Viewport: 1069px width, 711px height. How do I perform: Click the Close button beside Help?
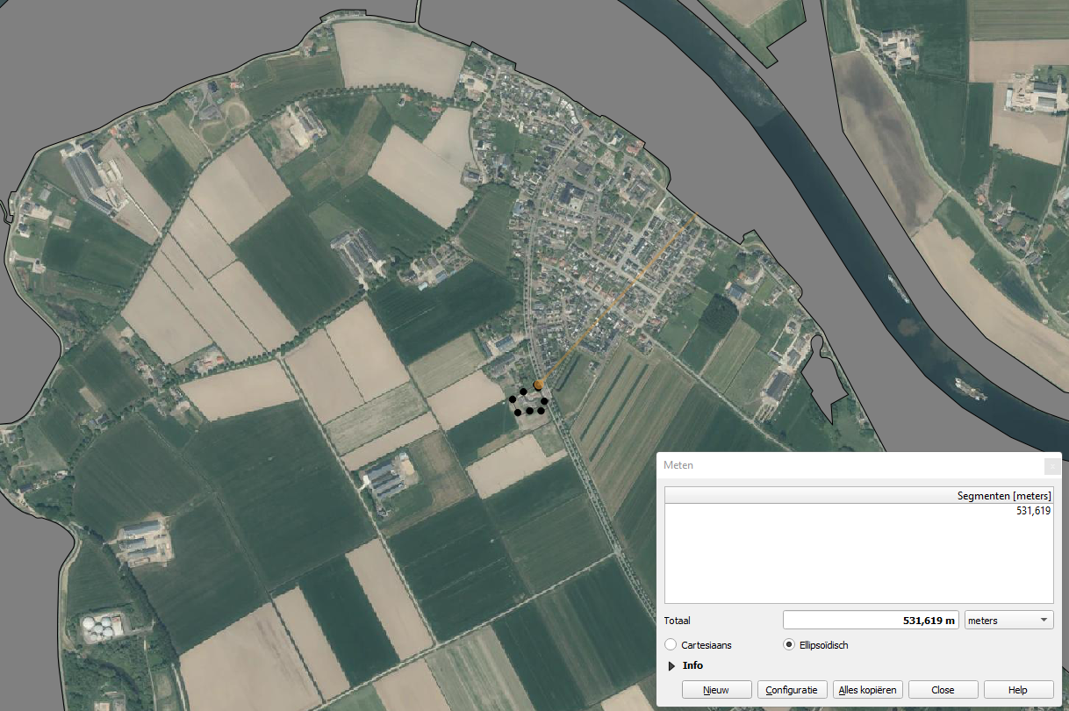click(943, 690)
